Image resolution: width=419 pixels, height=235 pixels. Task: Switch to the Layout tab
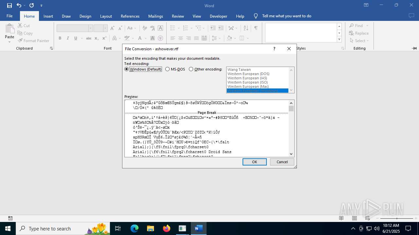coord(106,16)
